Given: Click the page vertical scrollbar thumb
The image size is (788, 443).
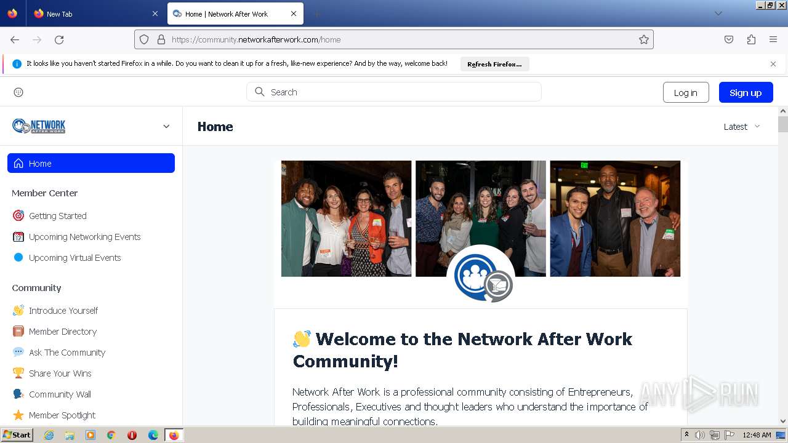Looking at the screenshot, I should 783,124.
